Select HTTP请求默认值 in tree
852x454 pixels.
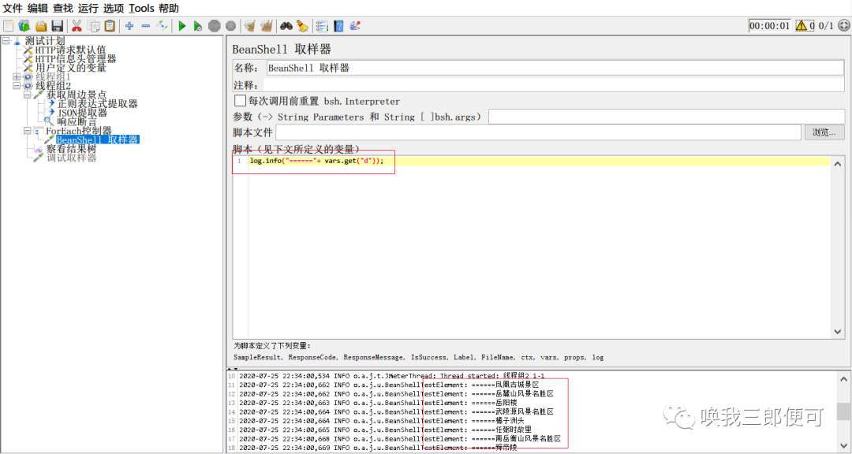pyautogui.click(x=71, y=50)
